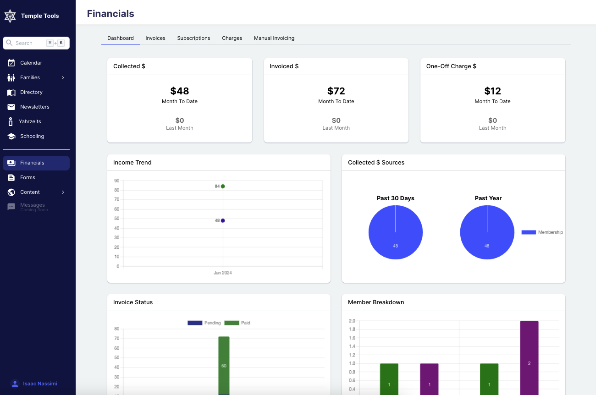Click the Financials sidebar icon
This screenshot has width=596, height=395.
click(x=11, y=163)
